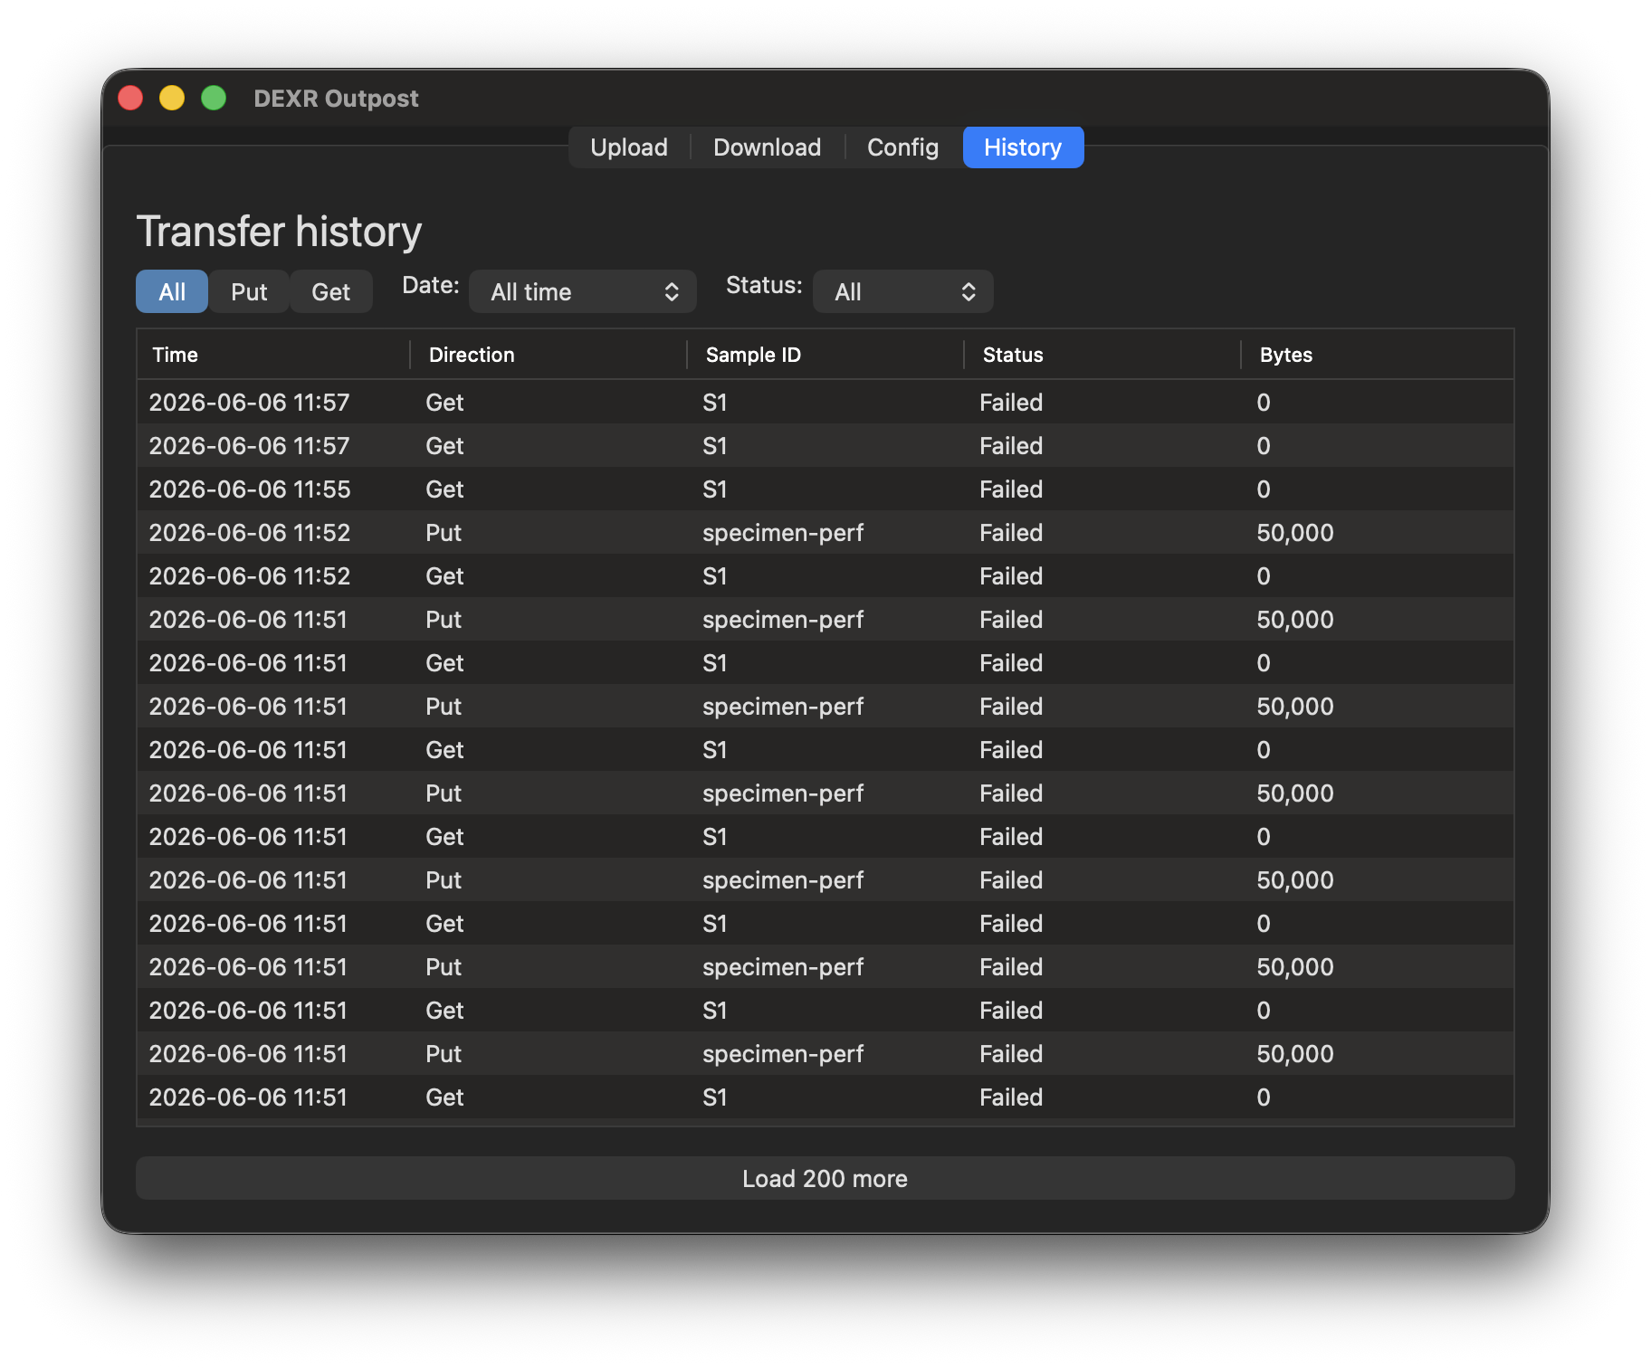
Task: Sort by the Bytes column header
Action: click(1377, 355)
